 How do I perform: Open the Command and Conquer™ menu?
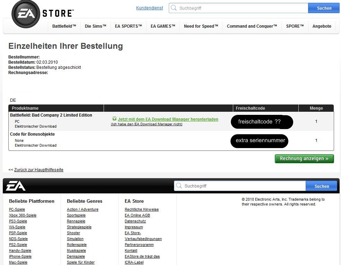point(252,26)
